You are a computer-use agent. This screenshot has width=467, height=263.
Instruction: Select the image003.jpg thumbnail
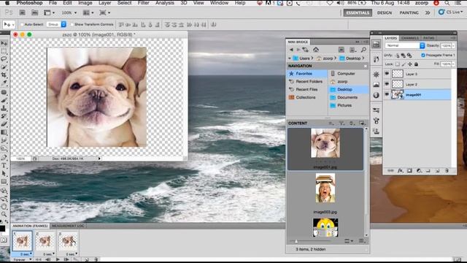pos(325,188)
